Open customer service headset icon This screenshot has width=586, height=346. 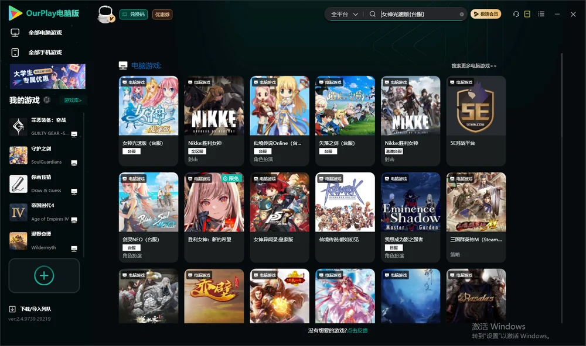(x=516, y=14)
